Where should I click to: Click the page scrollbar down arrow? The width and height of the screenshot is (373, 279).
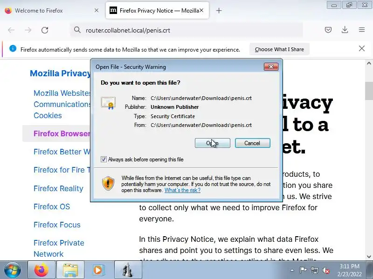click(x=369, y=257)
